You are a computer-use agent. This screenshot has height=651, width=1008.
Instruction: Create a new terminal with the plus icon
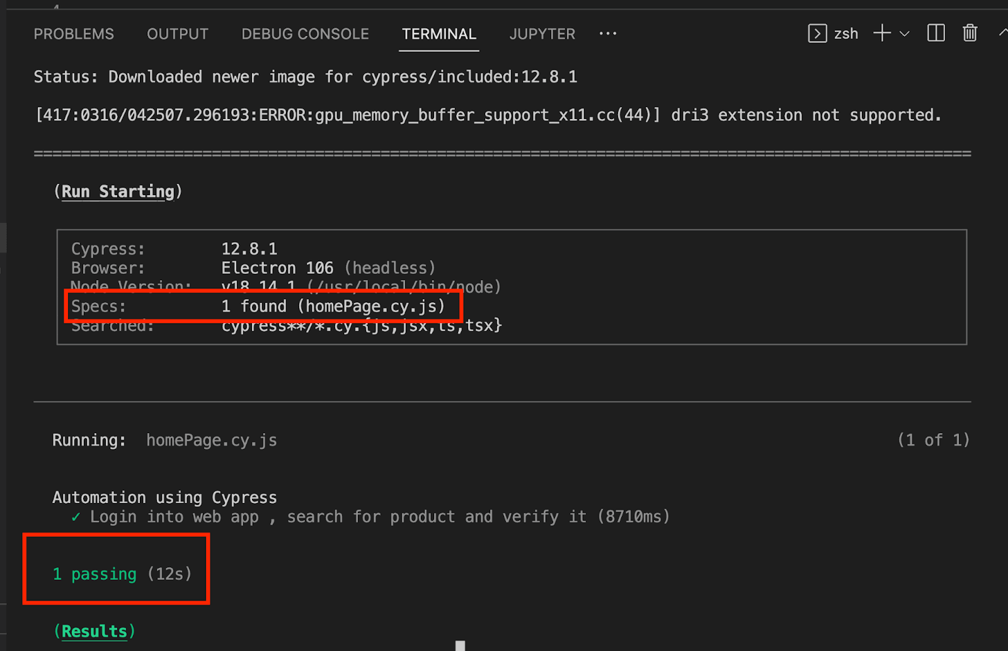pos(881,33)
